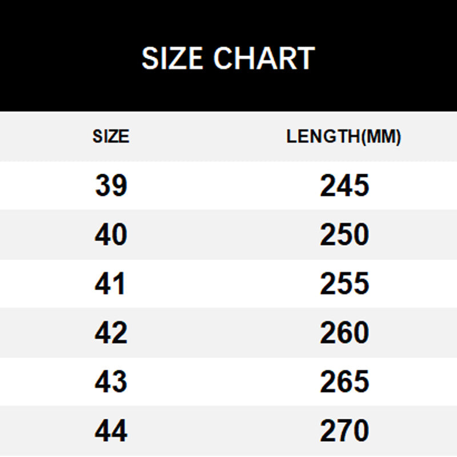Pick the size 41 cell
Image resolution: width=457 pixels, height=457 pixels.
point(111,284)
